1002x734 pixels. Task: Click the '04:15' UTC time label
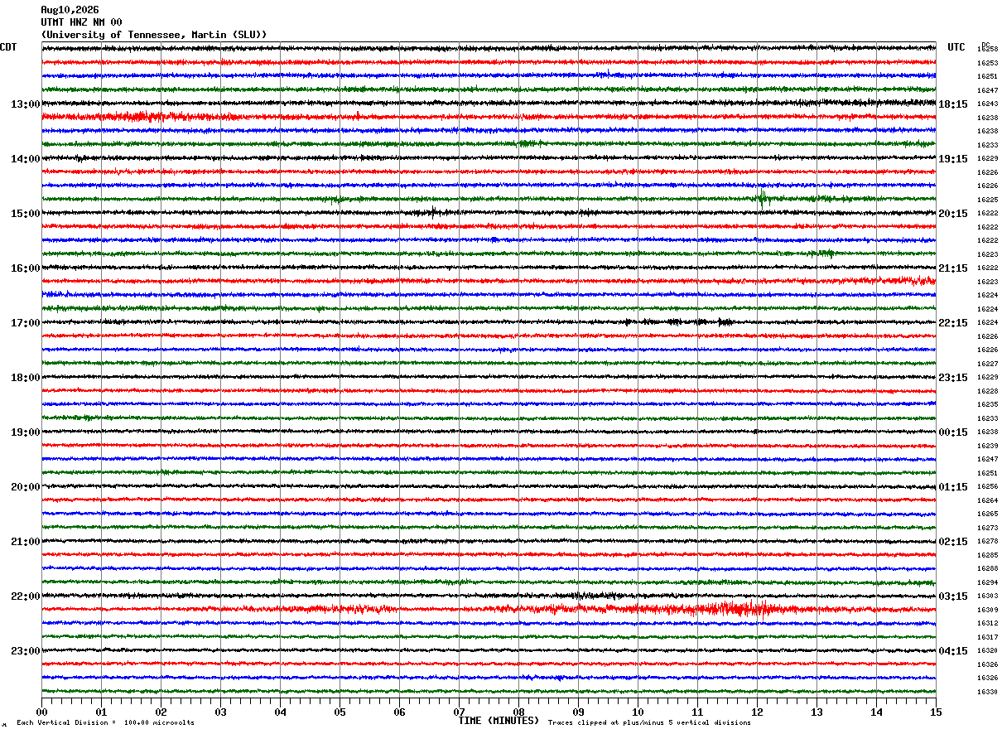pyautogui.click(x=953, y=651)
